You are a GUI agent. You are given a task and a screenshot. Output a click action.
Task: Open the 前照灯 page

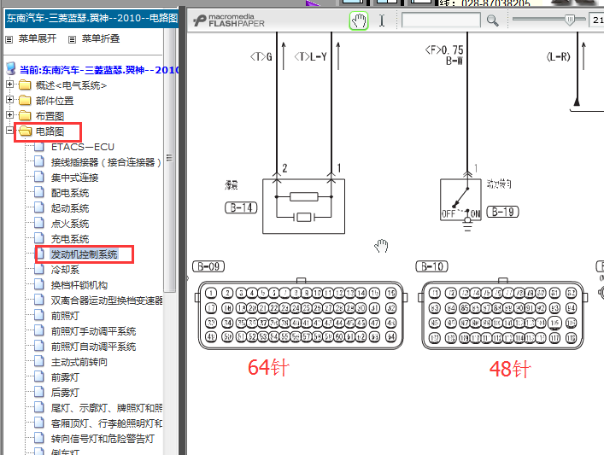click(x=65, y=316)
